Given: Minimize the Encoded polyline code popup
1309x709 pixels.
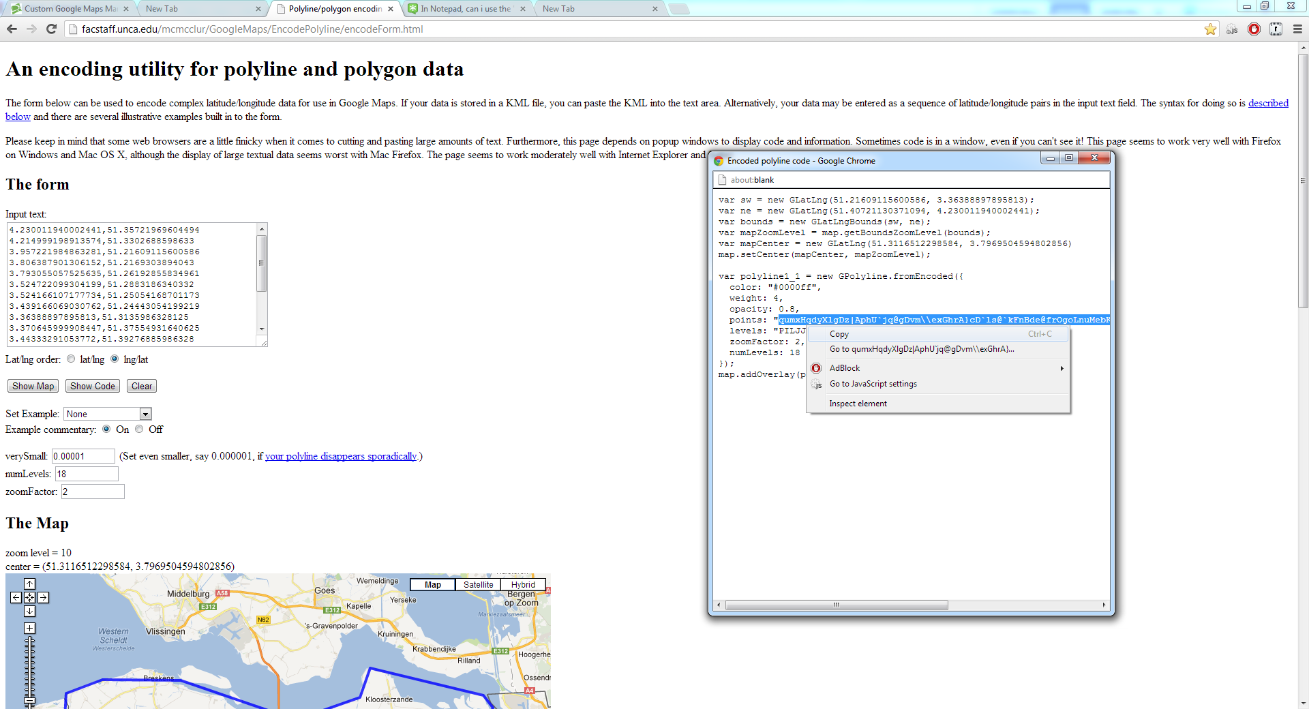Looking at the screenshot, I should [1050, 158].
